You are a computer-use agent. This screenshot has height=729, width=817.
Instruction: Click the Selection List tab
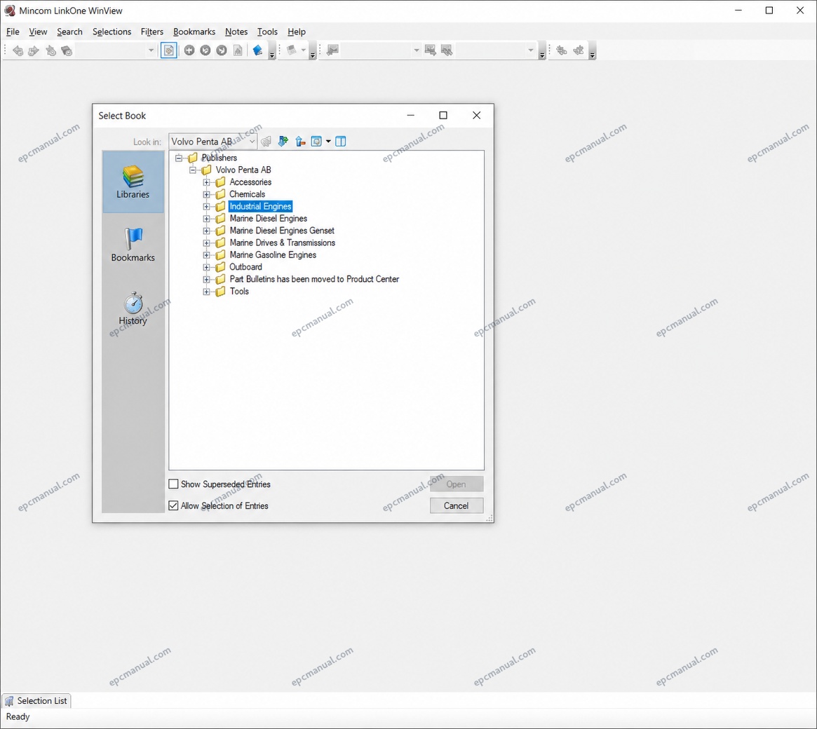click(x=36, y=701)
